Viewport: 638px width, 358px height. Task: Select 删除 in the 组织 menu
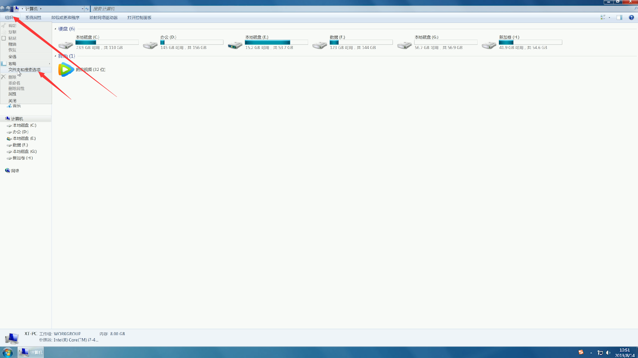[x=26, y=77]
